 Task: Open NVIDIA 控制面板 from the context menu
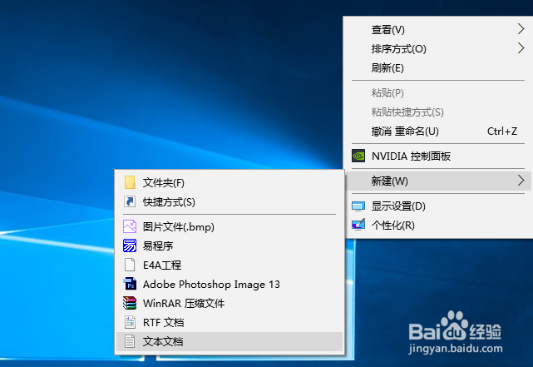coord(438,156)
